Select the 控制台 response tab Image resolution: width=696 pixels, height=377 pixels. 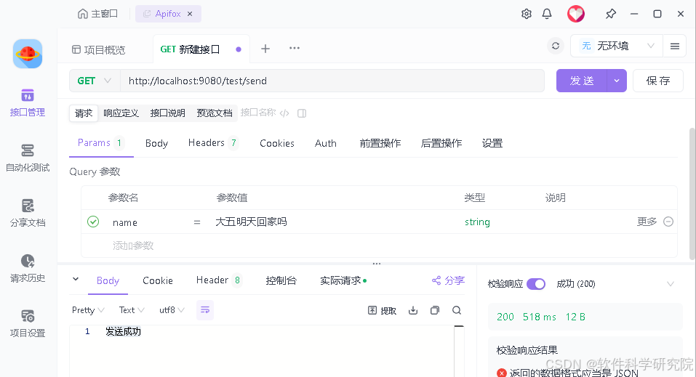click(281, 280)
